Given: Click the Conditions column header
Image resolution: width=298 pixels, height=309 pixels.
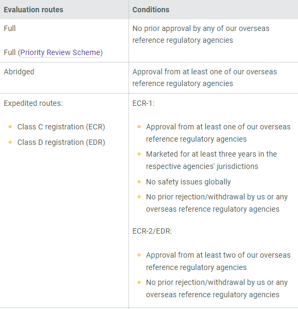Looking at the screenshot, I should [x=151, y=10].
